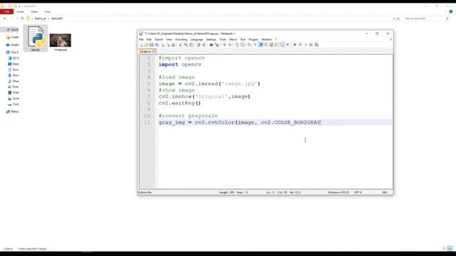Switch Explorer to details view layout

coord(444,248)
